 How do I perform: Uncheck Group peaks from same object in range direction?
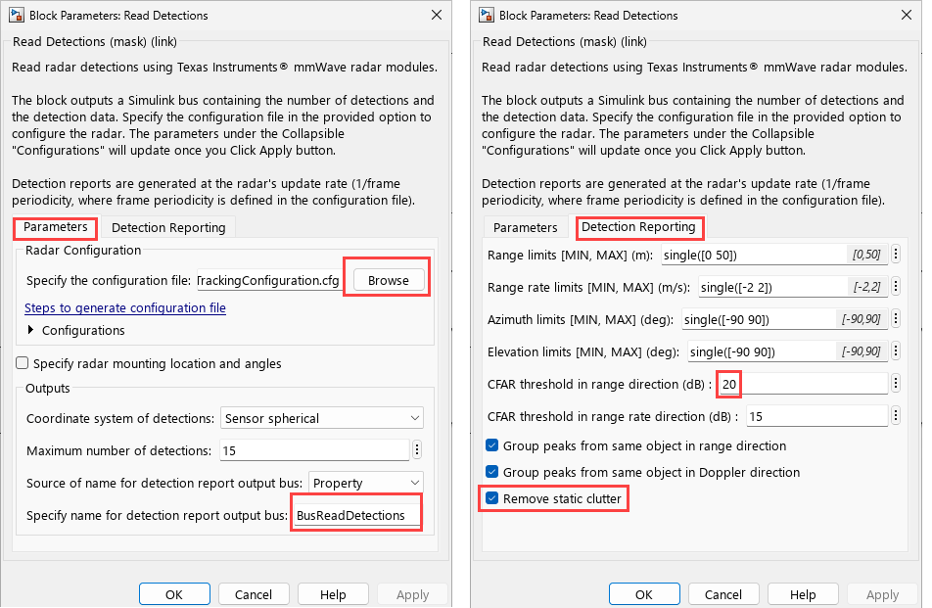(x=491, y=445)
